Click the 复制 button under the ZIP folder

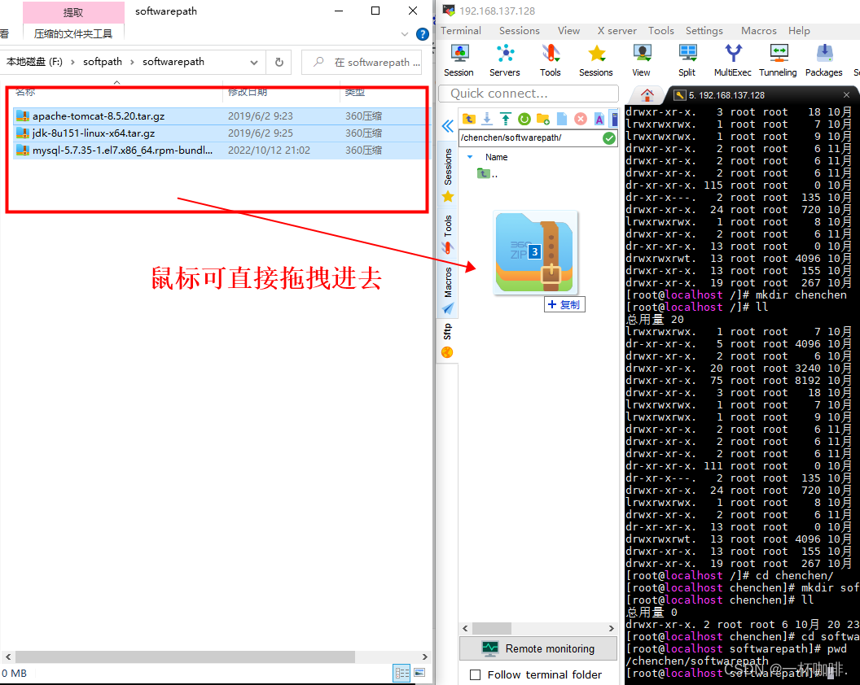[x=564, y=303]
